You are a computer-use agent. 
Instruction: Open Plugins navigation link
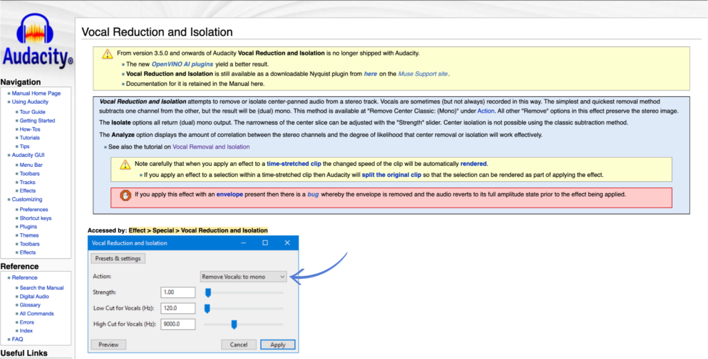coord(28,227)
